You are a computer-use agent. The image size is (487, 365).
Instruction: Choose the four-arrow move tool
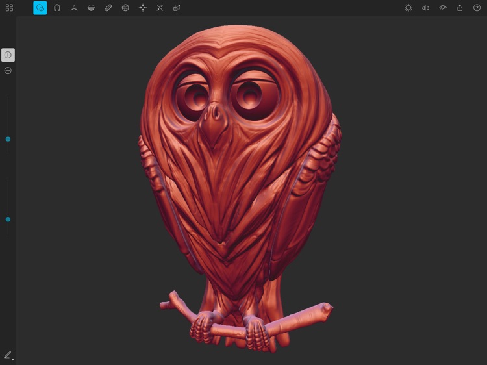(x=143, y=8)
